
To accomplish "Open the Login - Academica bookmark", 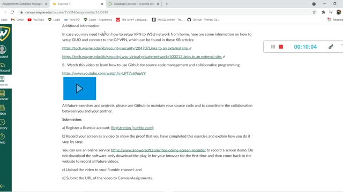I will [x=98, y=20].
